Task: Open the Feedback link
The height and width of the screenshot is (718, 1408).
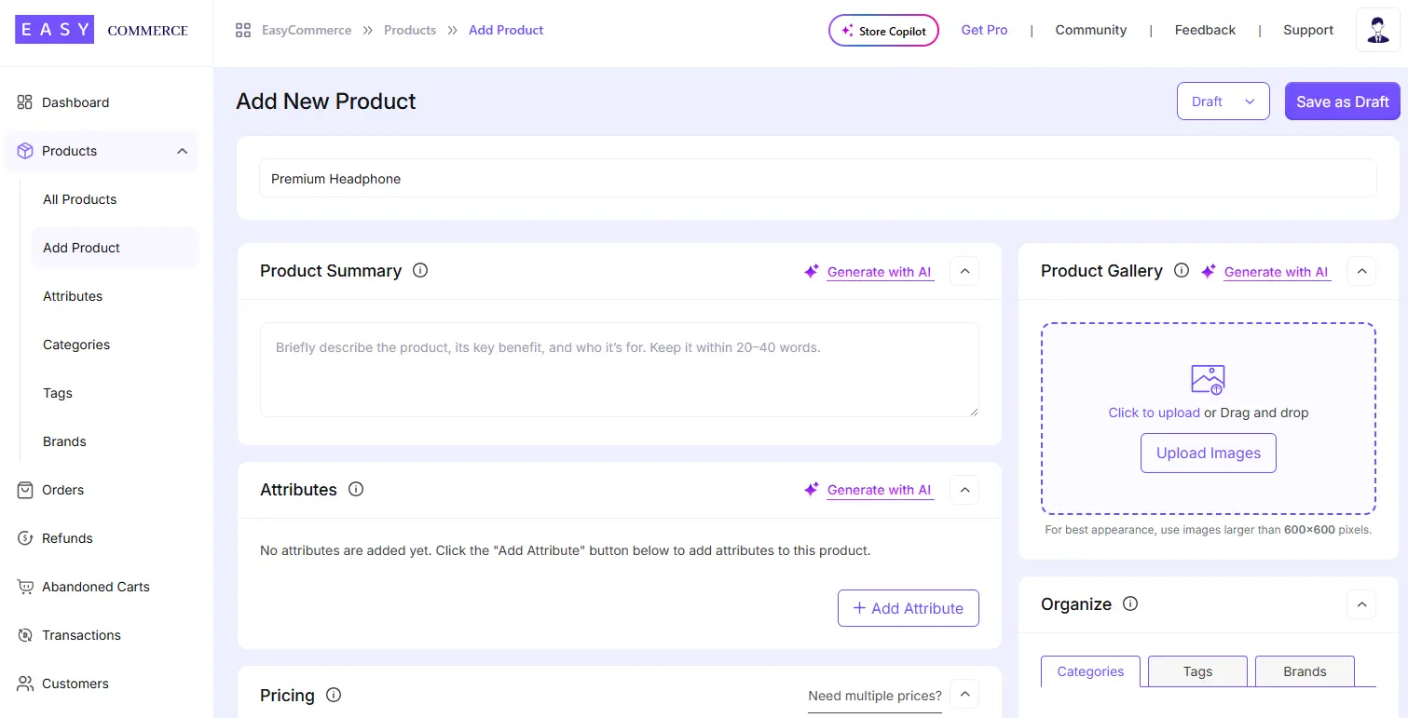Action: click(1205, 30)
